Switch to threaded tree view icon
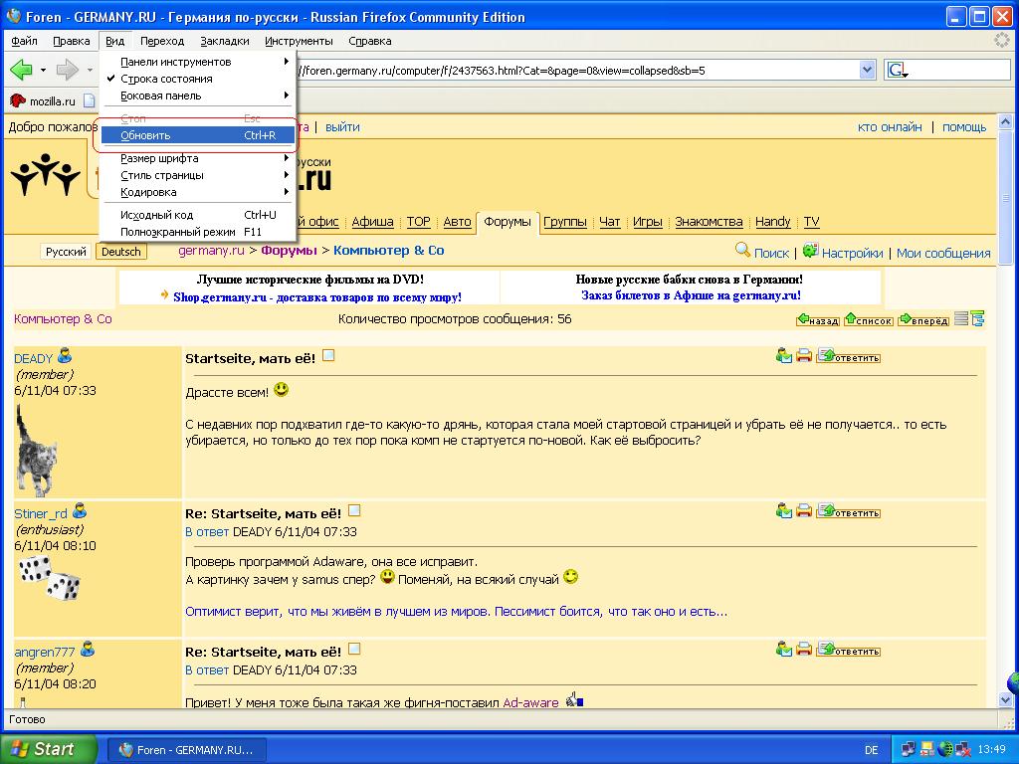 coord(977,319)
